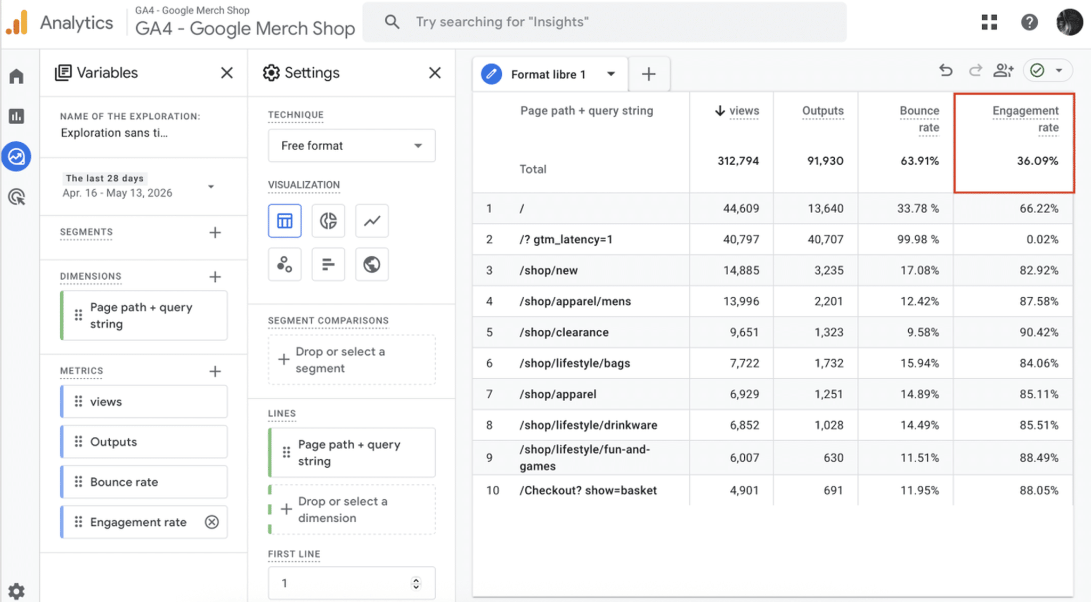Add a new exploration tab

[649, 74]
